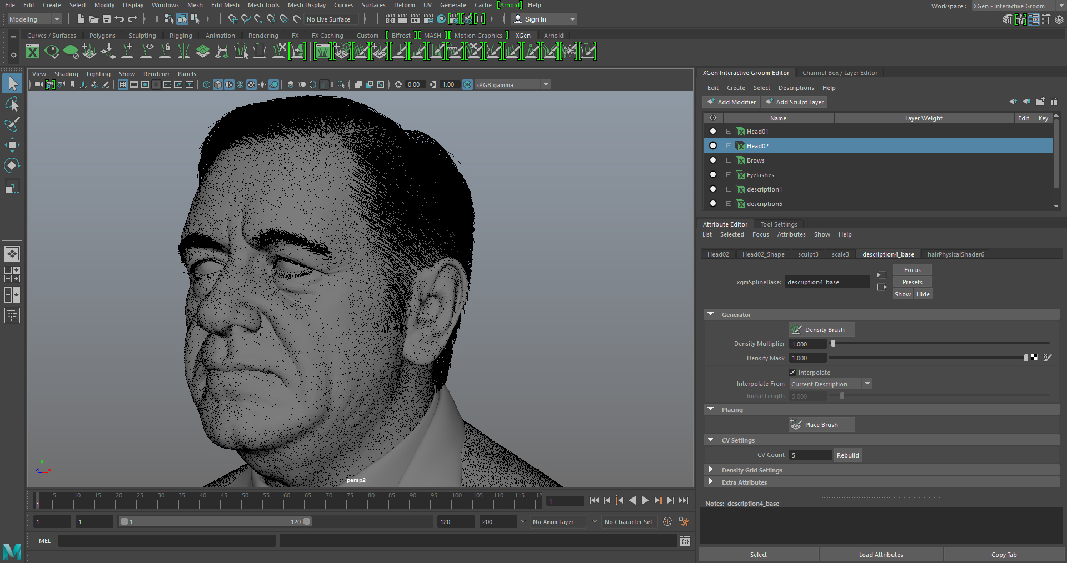Viewport: 1067px width, 563px height.
Task: Click the XGen Editor icon on the shelf
Action: tap(33, 51)
